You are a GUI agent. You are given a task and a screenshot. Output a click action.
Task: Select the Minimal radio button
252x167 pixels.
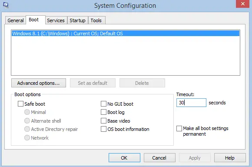[x=27, y=112]
